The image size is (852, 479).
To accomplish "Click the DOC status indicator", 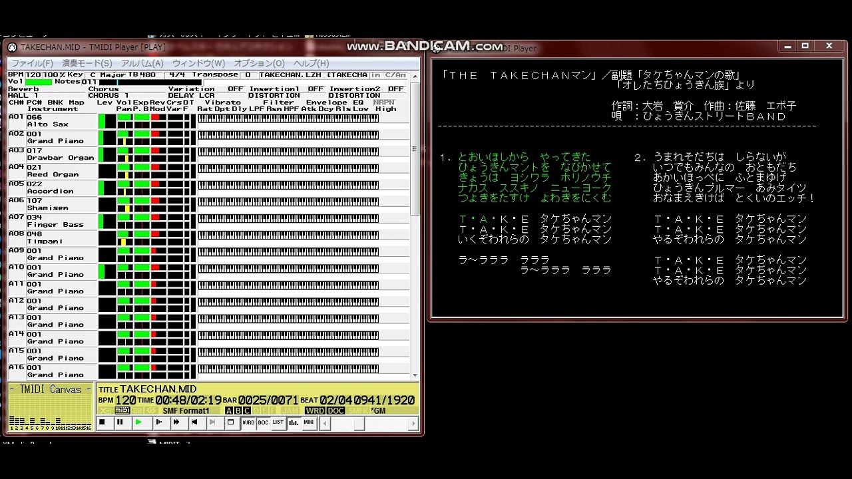I will tap(335, 410).
